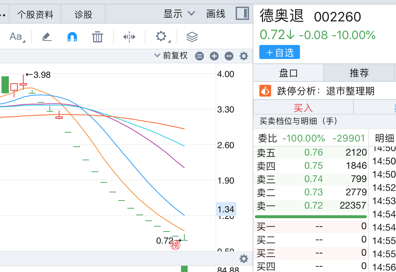Select the range measurement tool

click(129, 36)
